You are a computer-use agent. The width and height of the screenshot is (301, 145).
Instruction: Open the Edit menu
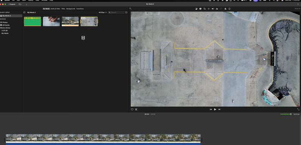[x=18, y=0]
